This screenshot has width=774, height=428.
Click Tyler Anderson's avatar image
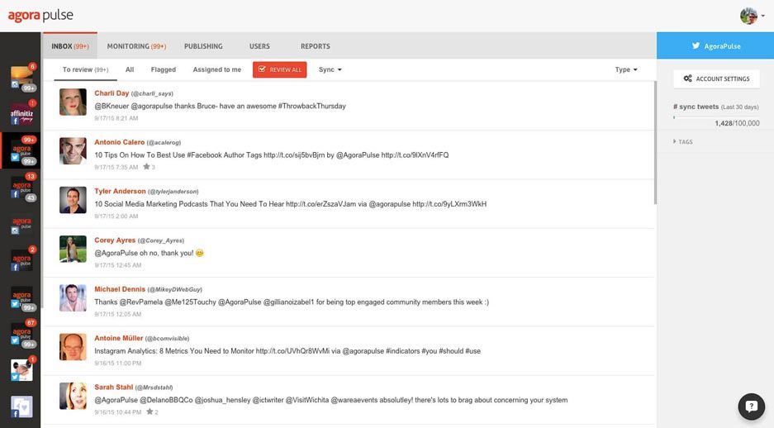73,199
